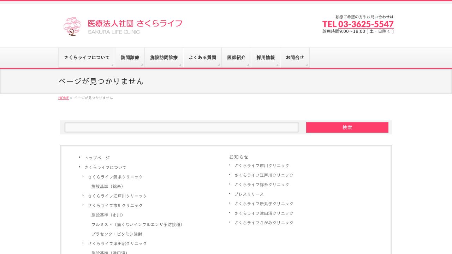Open the プラセンタ・ビタミン注射 link
The image size is (452, 254).
point(117,234)
